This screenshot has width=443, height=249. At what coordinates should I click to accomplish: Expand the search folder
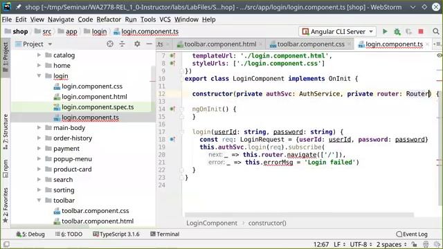pos(39,180)
